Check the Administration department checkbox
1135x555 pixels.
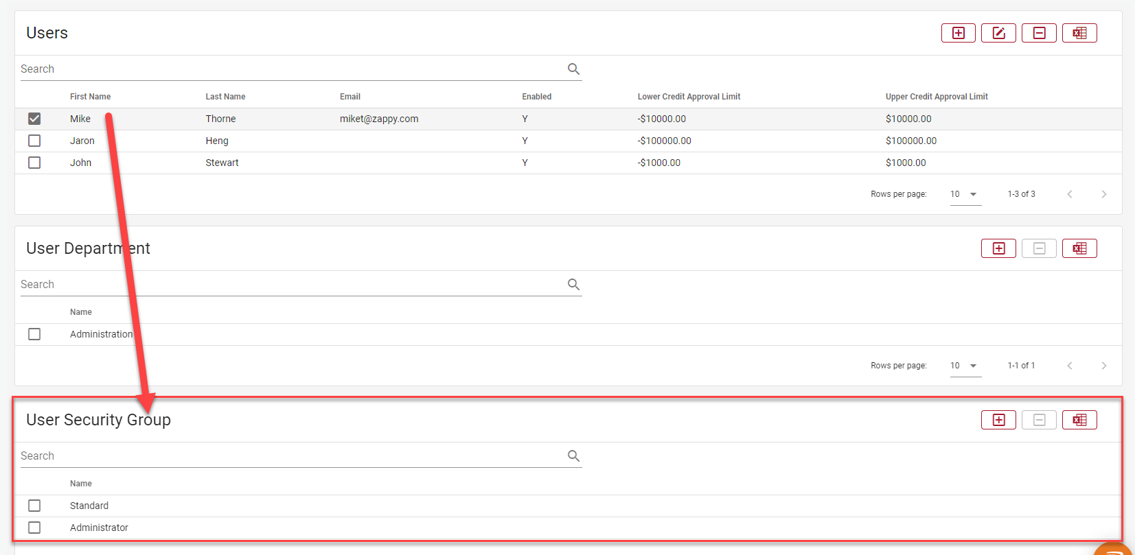pyautogui.click(x=34, y=334)
